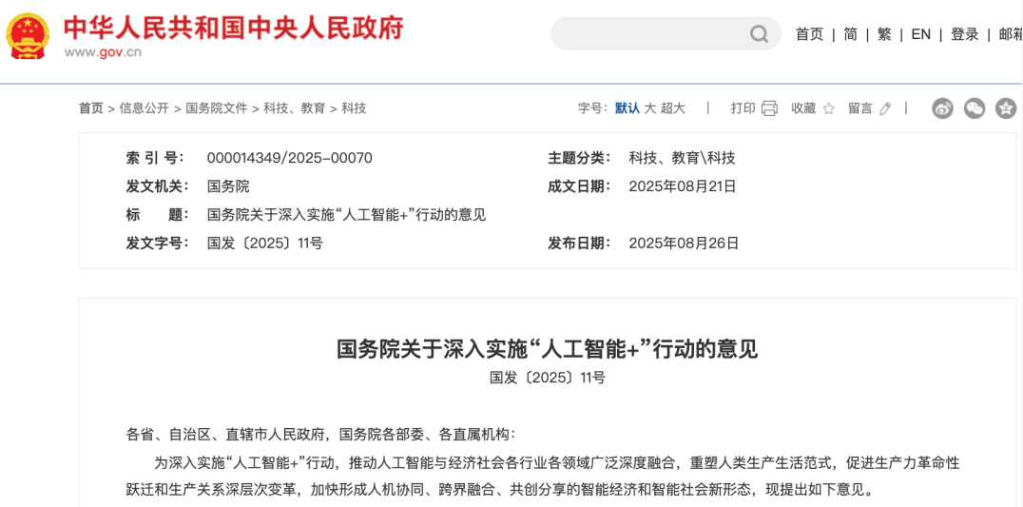This screenshot has width=1023, height=507.
Task: Click the 主题分类 field label
Action: [579, 158]
